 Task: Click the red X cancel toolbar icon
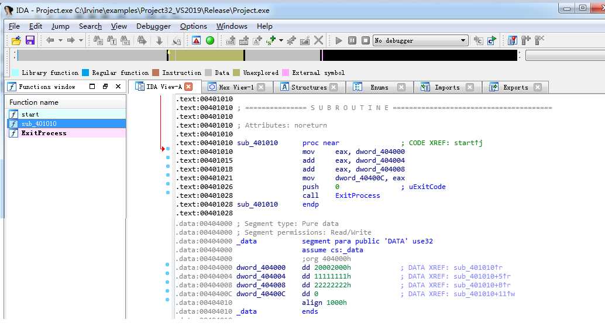click(x=318, y=40)
